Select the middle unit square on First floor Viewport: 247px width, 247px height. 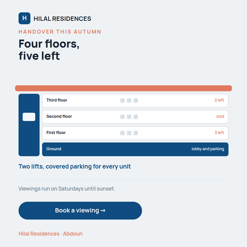129,133
